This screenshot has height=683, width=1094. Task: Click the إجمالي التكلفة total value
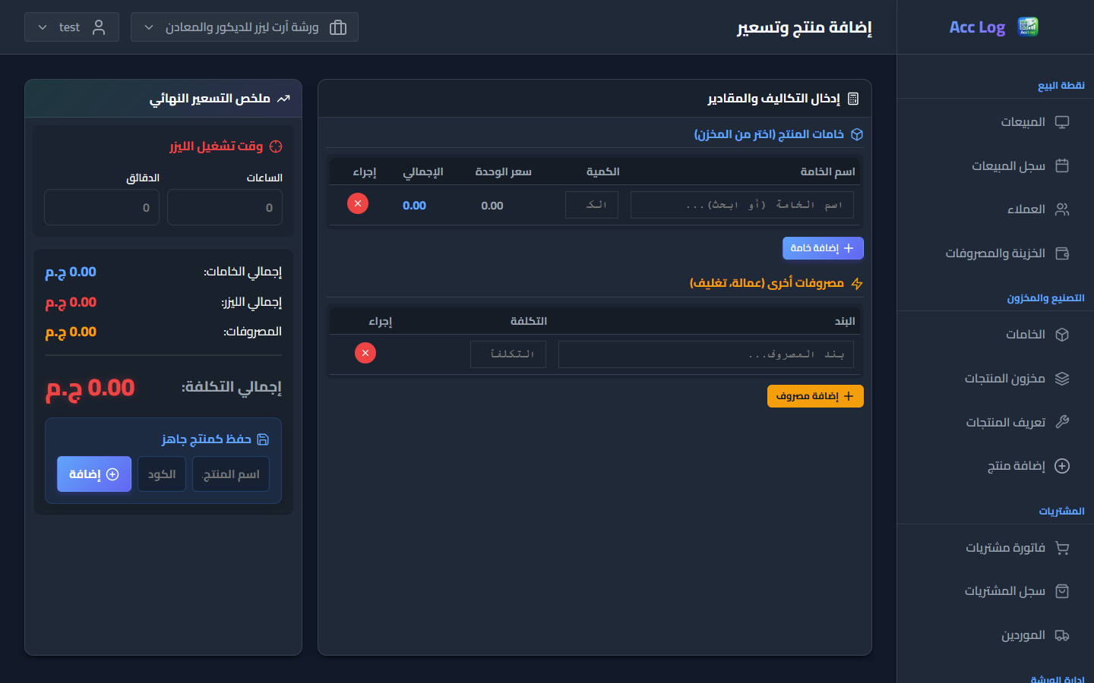(90, 389)
